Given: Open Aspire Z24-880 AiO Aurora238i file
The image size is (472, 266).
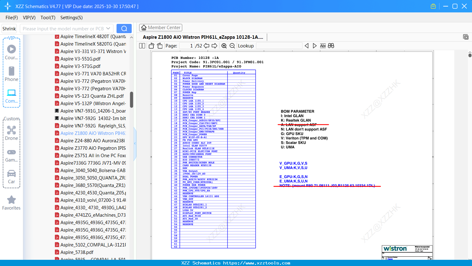Looking at the screenshot, I should pyautogui.click(x=90, y=141).
